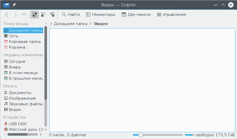Show files changed Сегодня
The height and width of the screenshot is (139, 237).
tap(23, 61)
